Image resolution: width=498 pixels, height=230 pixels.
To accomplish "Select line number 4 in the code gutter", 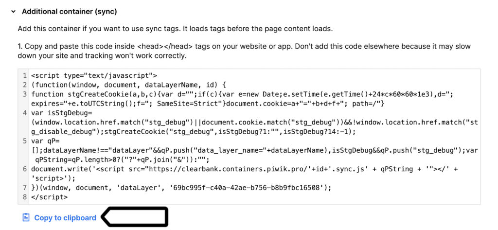I will point(24,113).
